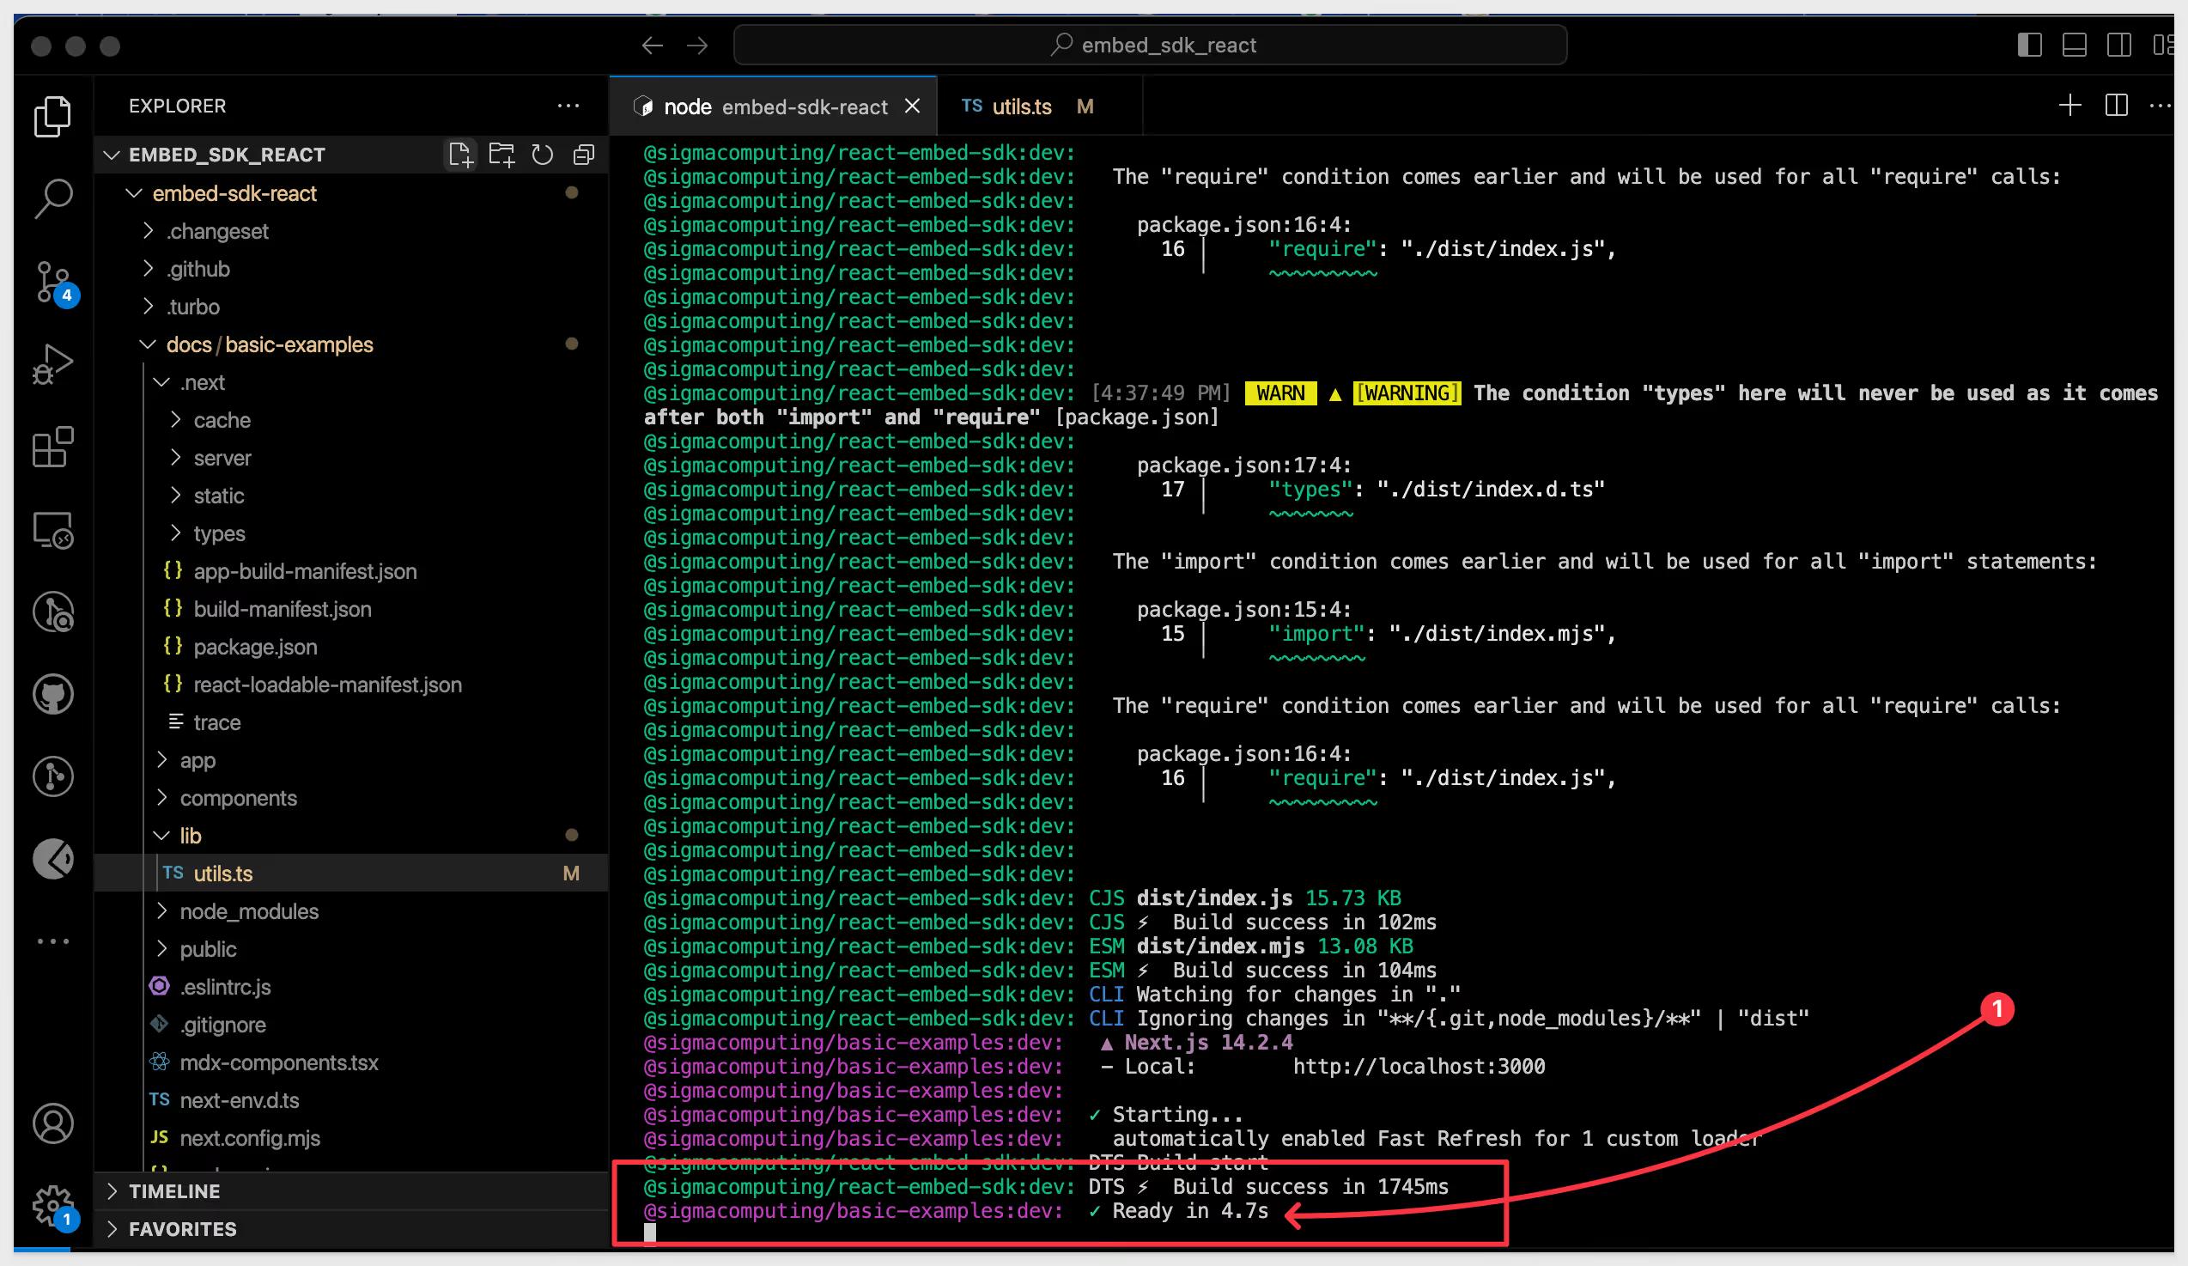Open editor more actions ellipsis
The image size is (2188, 1266).
(2161, 106)
